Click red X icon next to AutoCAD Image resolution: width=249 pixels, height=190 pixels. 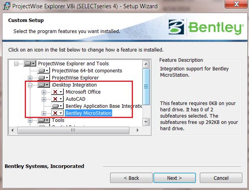[x=57, y=99]
